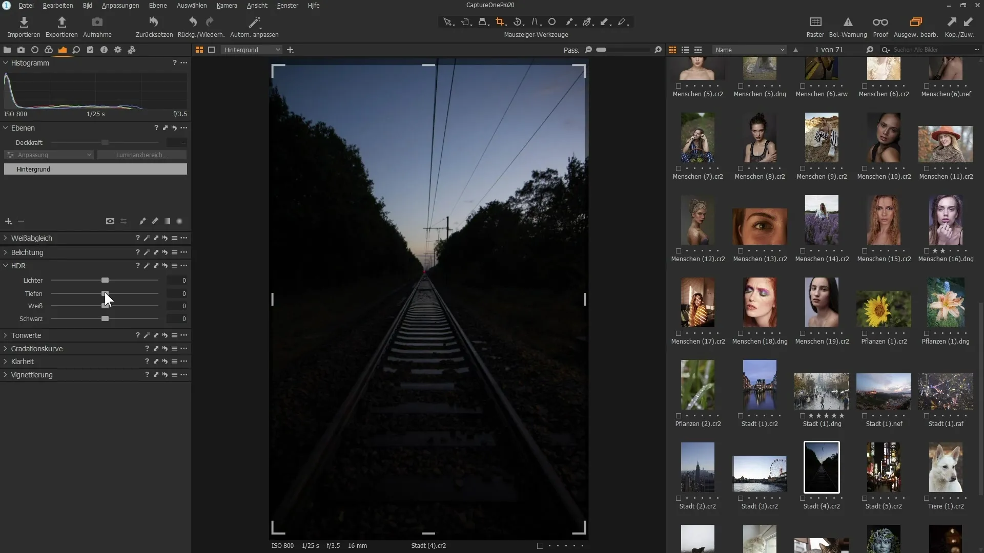Select the Stadt (5).cr2 thumbnail
The width and height of the screenshot is (984, 553).
tap(884, 467)
